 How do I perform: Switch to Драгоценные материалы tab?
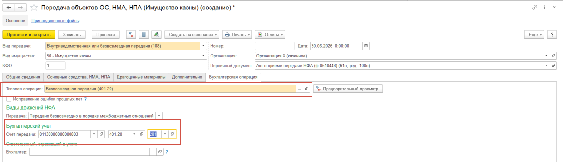click(x=141, y=77)
